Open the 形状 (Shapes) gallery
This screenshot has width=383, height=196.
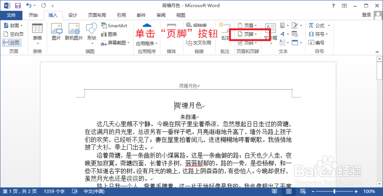pos(92,34)
